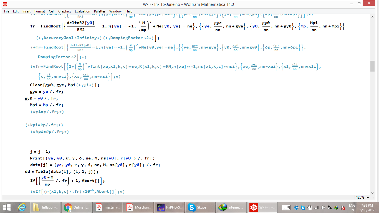Click the satellite dish tray icon
Viewport: 379px width, 213px height.
[329, 207]
